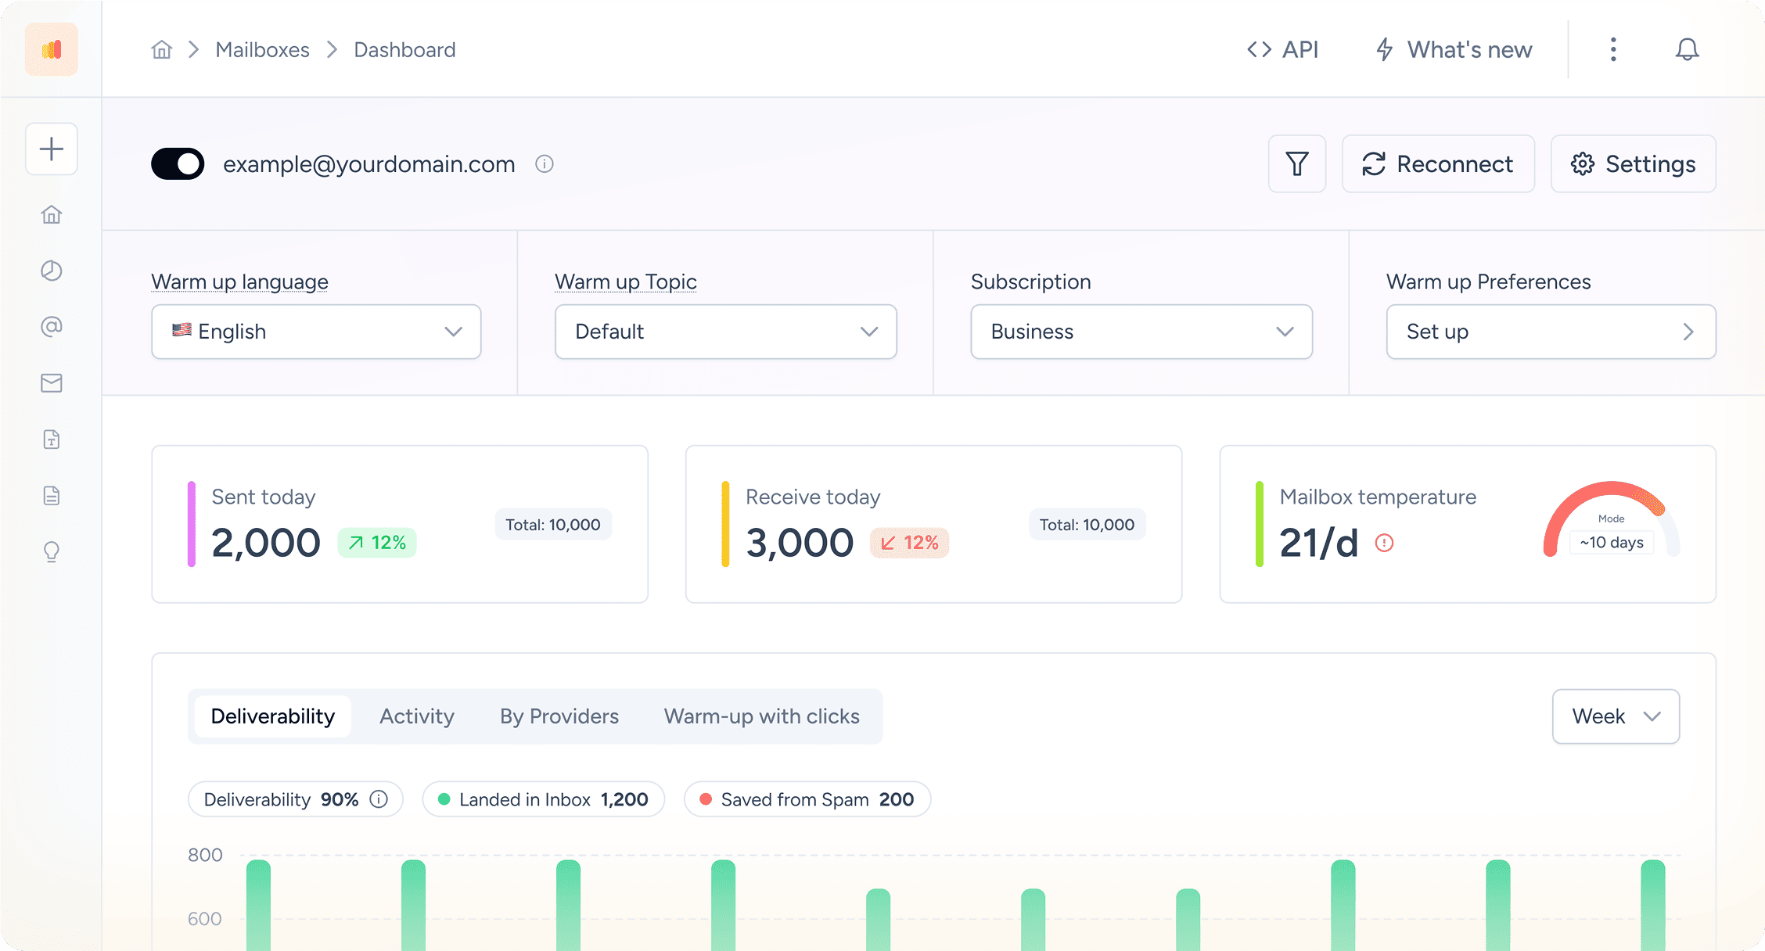Open the text template document sidebar icon
This screenshot has height=951, width=1765.
pyautogui.click(x=52, y=440)
